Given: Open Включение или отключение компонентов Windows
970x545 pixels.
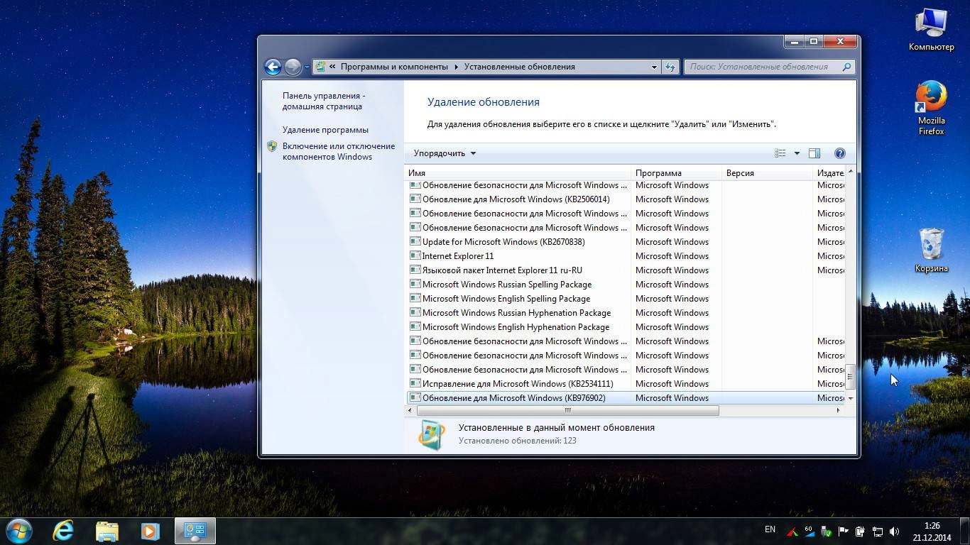Looking at the screenshot, I should tap(339, 151).
